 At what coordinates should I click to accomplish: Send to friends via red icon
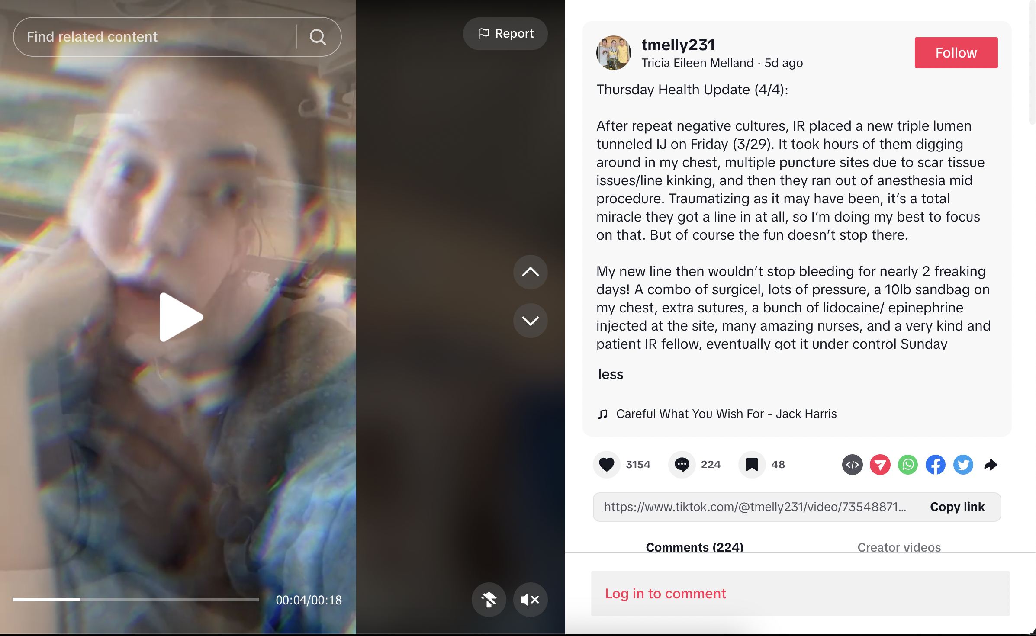(x=880, y=465)
